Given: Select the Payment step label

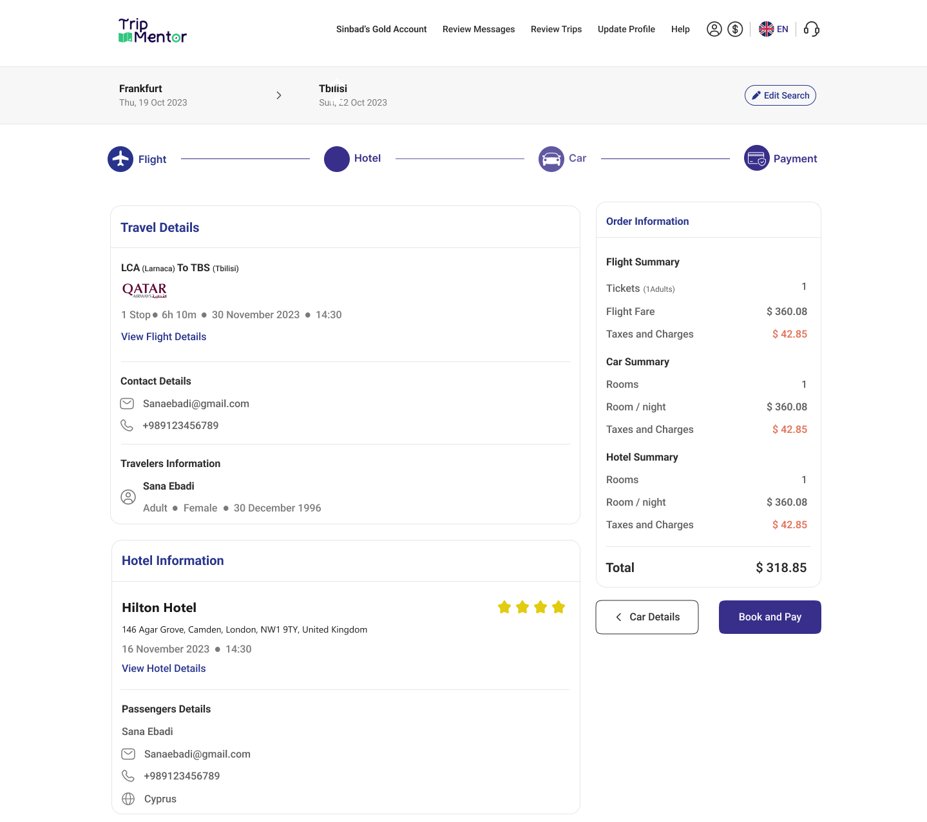Looking at the screenshot, I should [795, 158].
